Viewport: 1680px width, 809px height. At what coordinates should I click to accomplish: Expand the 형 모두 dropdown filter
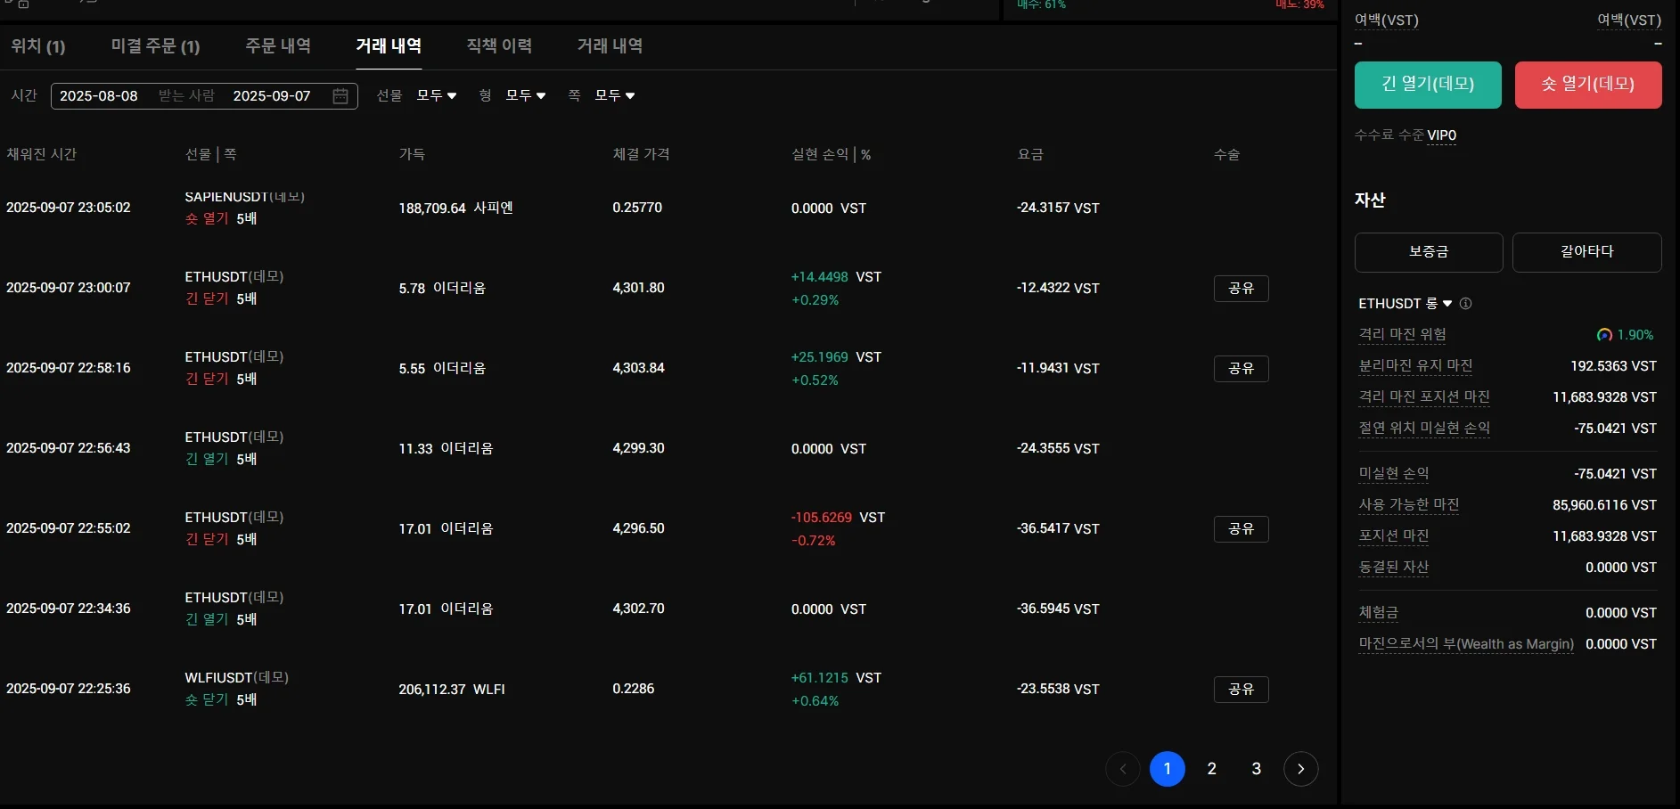point(526,95)
